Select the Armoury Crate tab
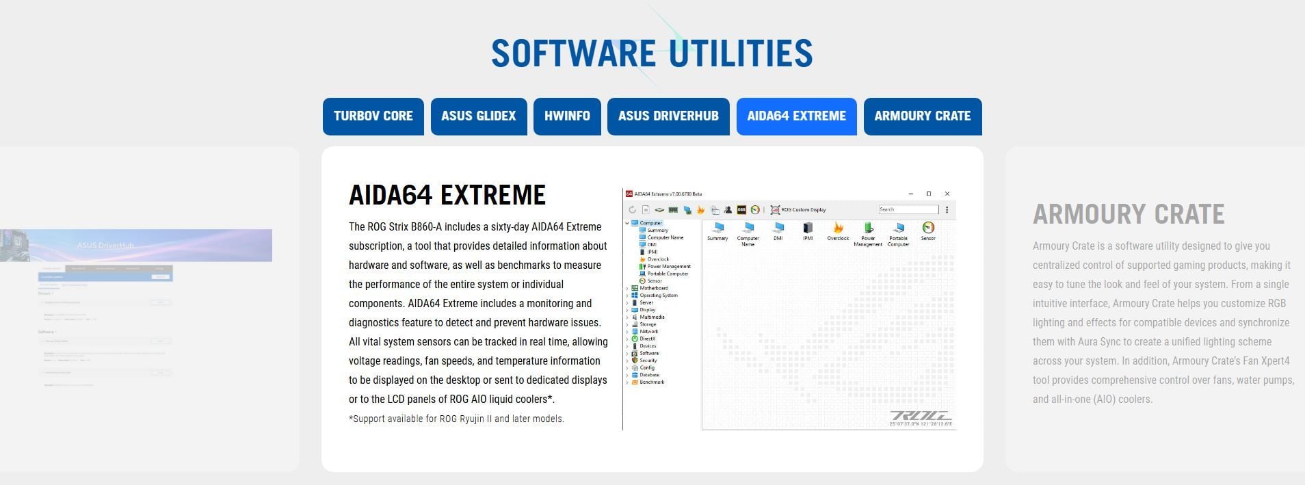This screenshot has width=1305, height=485. tap(922, 116)
